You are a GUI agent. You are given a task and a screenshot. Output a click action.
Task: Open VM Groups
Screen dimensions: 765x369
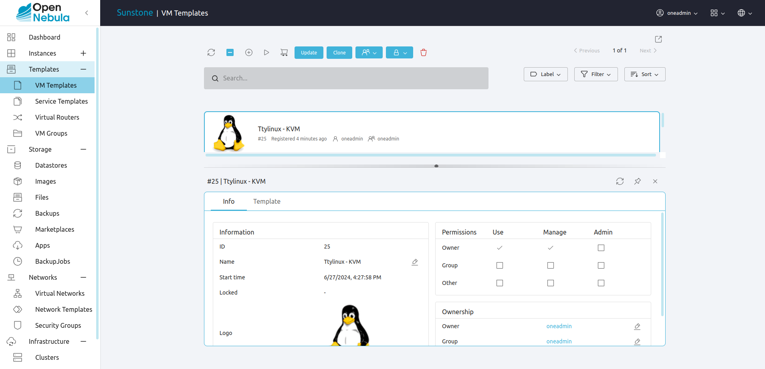tap(47, 133)
